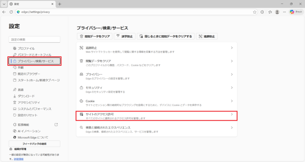Reload the page with refresh icon
This screenshot has width=305, height=162.
[x=11, y=12]
